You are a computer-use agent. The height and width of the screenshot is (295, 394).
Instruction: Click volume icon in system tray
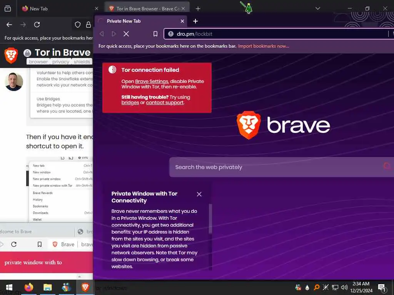344,287
